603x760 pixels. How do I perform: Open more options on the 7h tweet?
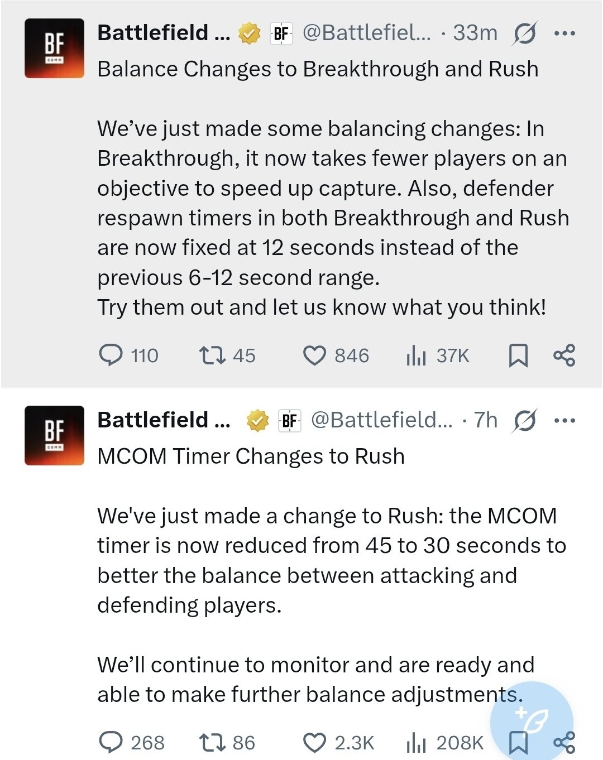tap(564, 420)
